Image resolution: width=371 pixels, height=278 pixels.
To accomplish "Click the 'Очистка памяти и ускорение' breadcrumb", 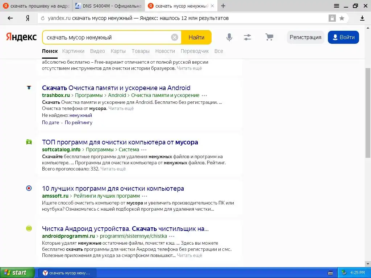I will tap(165, 95).
